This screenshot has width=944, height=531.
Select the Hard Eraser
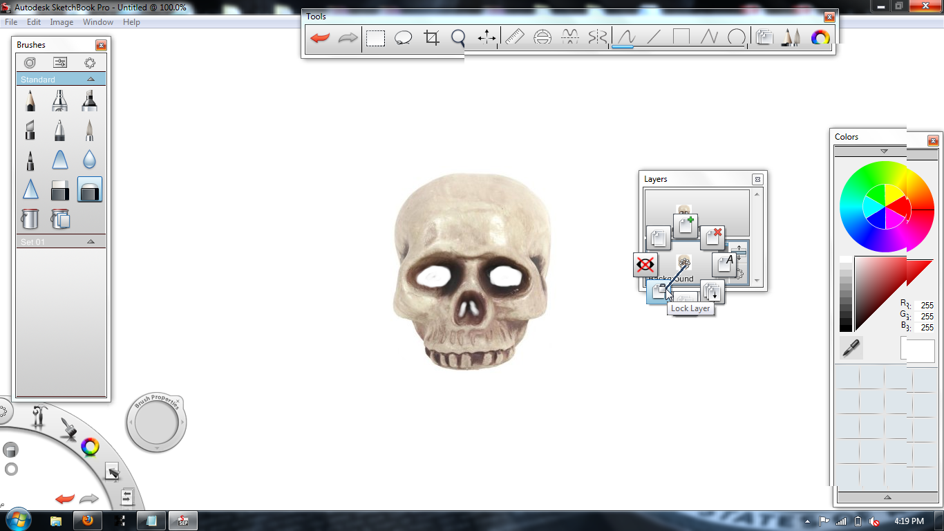pos(60,190)
